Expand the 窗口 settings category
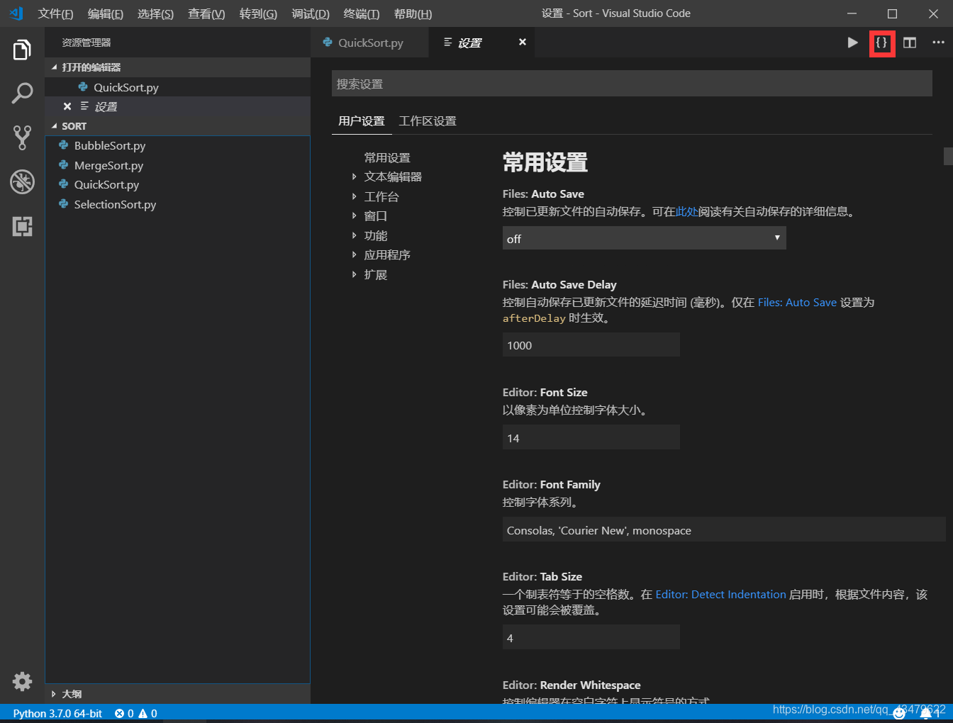The image size is (953, 723). pos(376,215)
